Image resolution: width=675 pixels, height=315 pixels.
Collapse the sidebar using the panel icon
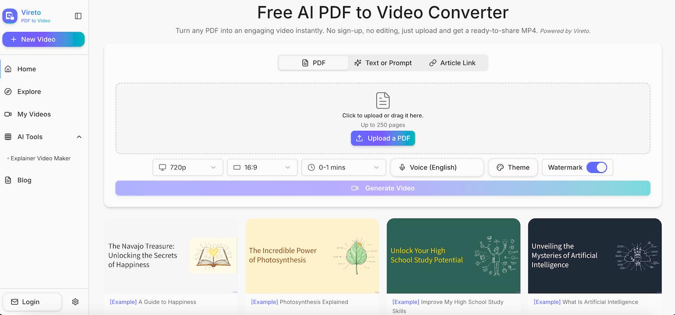point(78,16)
